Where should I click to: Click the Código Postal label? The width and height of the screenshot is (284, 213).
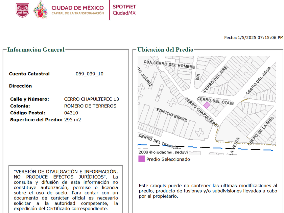[x=28, y=113]
